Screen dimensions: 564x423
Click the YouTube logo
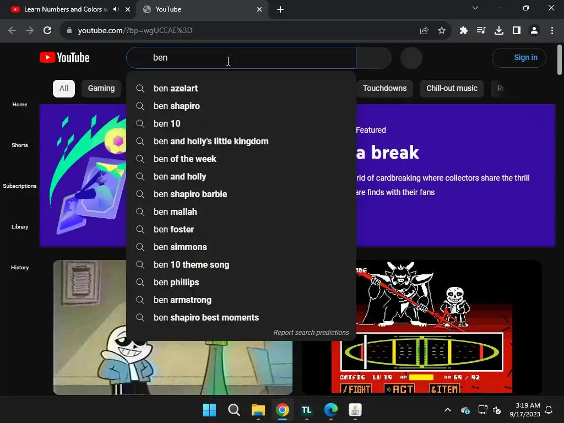64,57
